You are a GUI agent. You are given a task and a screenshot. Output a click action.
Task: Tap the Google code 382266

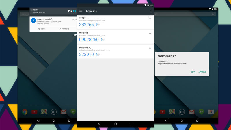[86, 25]
